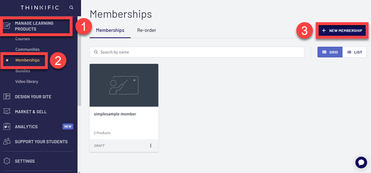
Task: Switch to List view
Action: coord(355,52)
